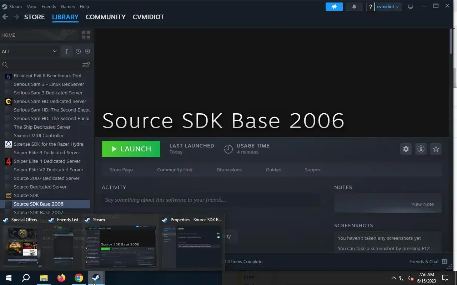Image resolution: width=457 pixels, height=285 pixels.
Task: Click the Properties - Source SDK preview thumbnail
Action: coord(192,247)
